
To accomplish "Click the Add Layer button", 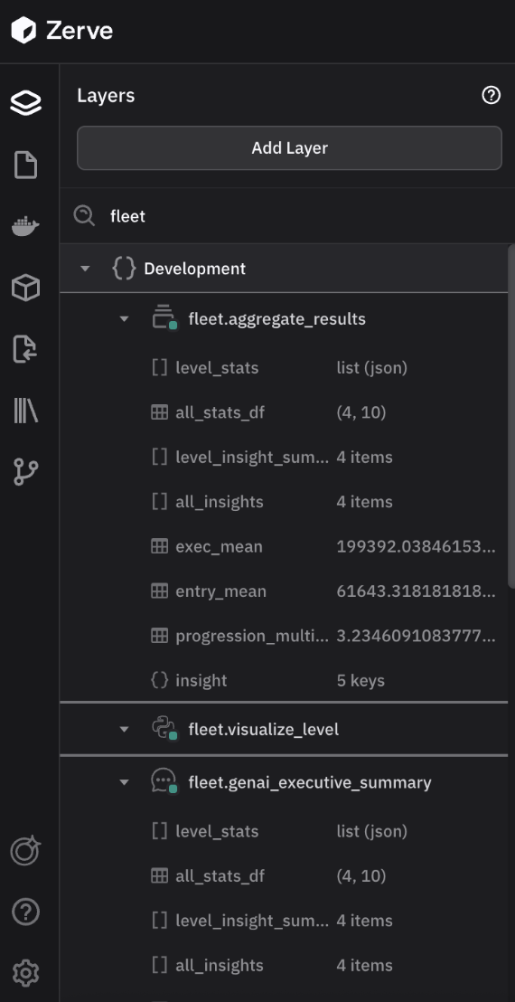I will click(x=290, y=147).
